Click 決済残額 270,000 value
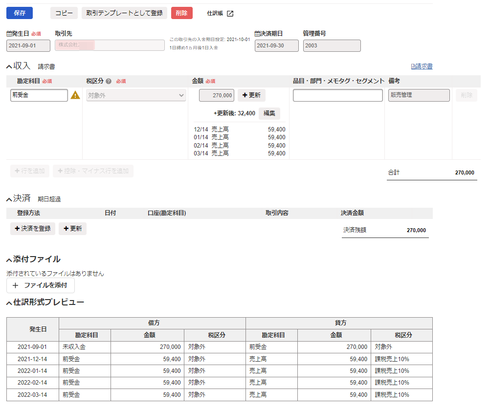Viewport: 490px width, 411px height. tap(416, 230)
